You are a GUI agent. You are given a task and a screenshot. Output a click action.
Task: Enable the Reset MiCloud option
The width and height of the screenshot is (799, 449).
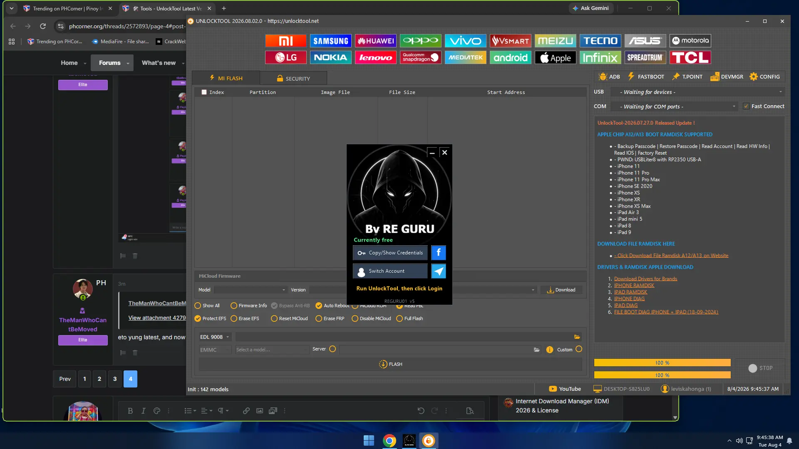click(274, 318)
